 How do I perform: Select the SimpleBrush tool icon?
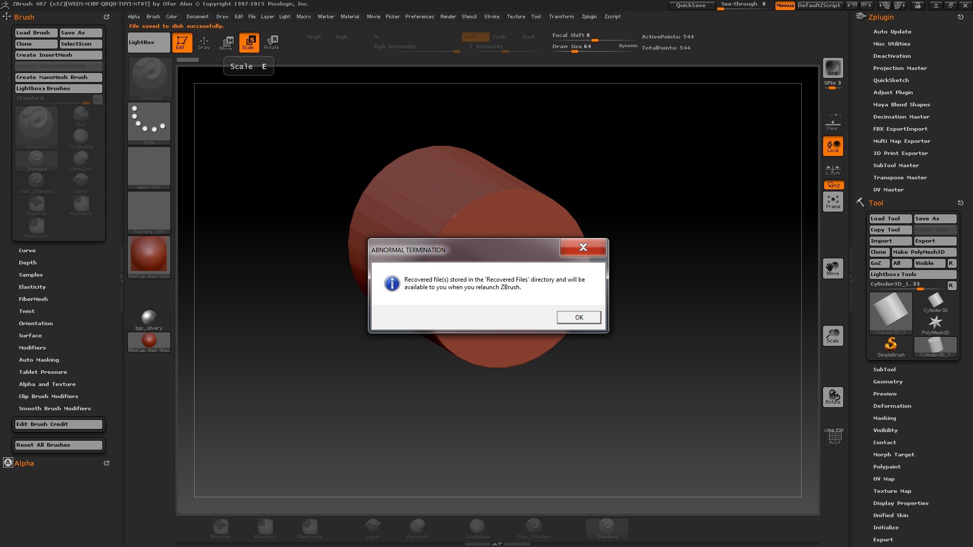(x=891, y=347)
